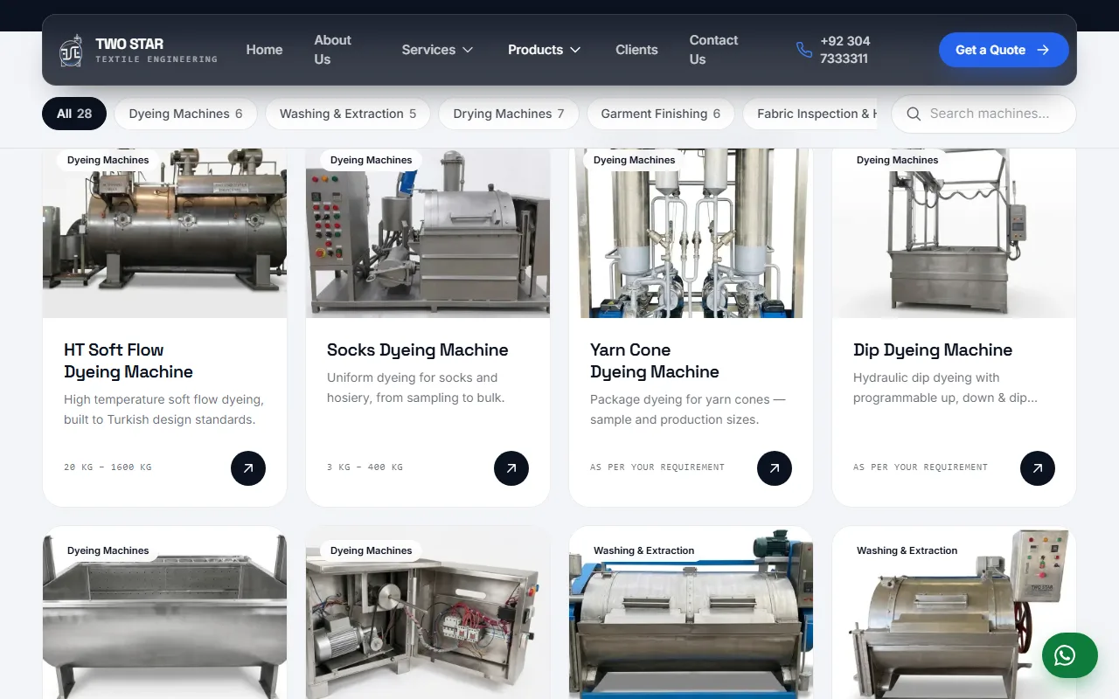Open the About Us page
1119x699 pixels.
click(332, 50)
